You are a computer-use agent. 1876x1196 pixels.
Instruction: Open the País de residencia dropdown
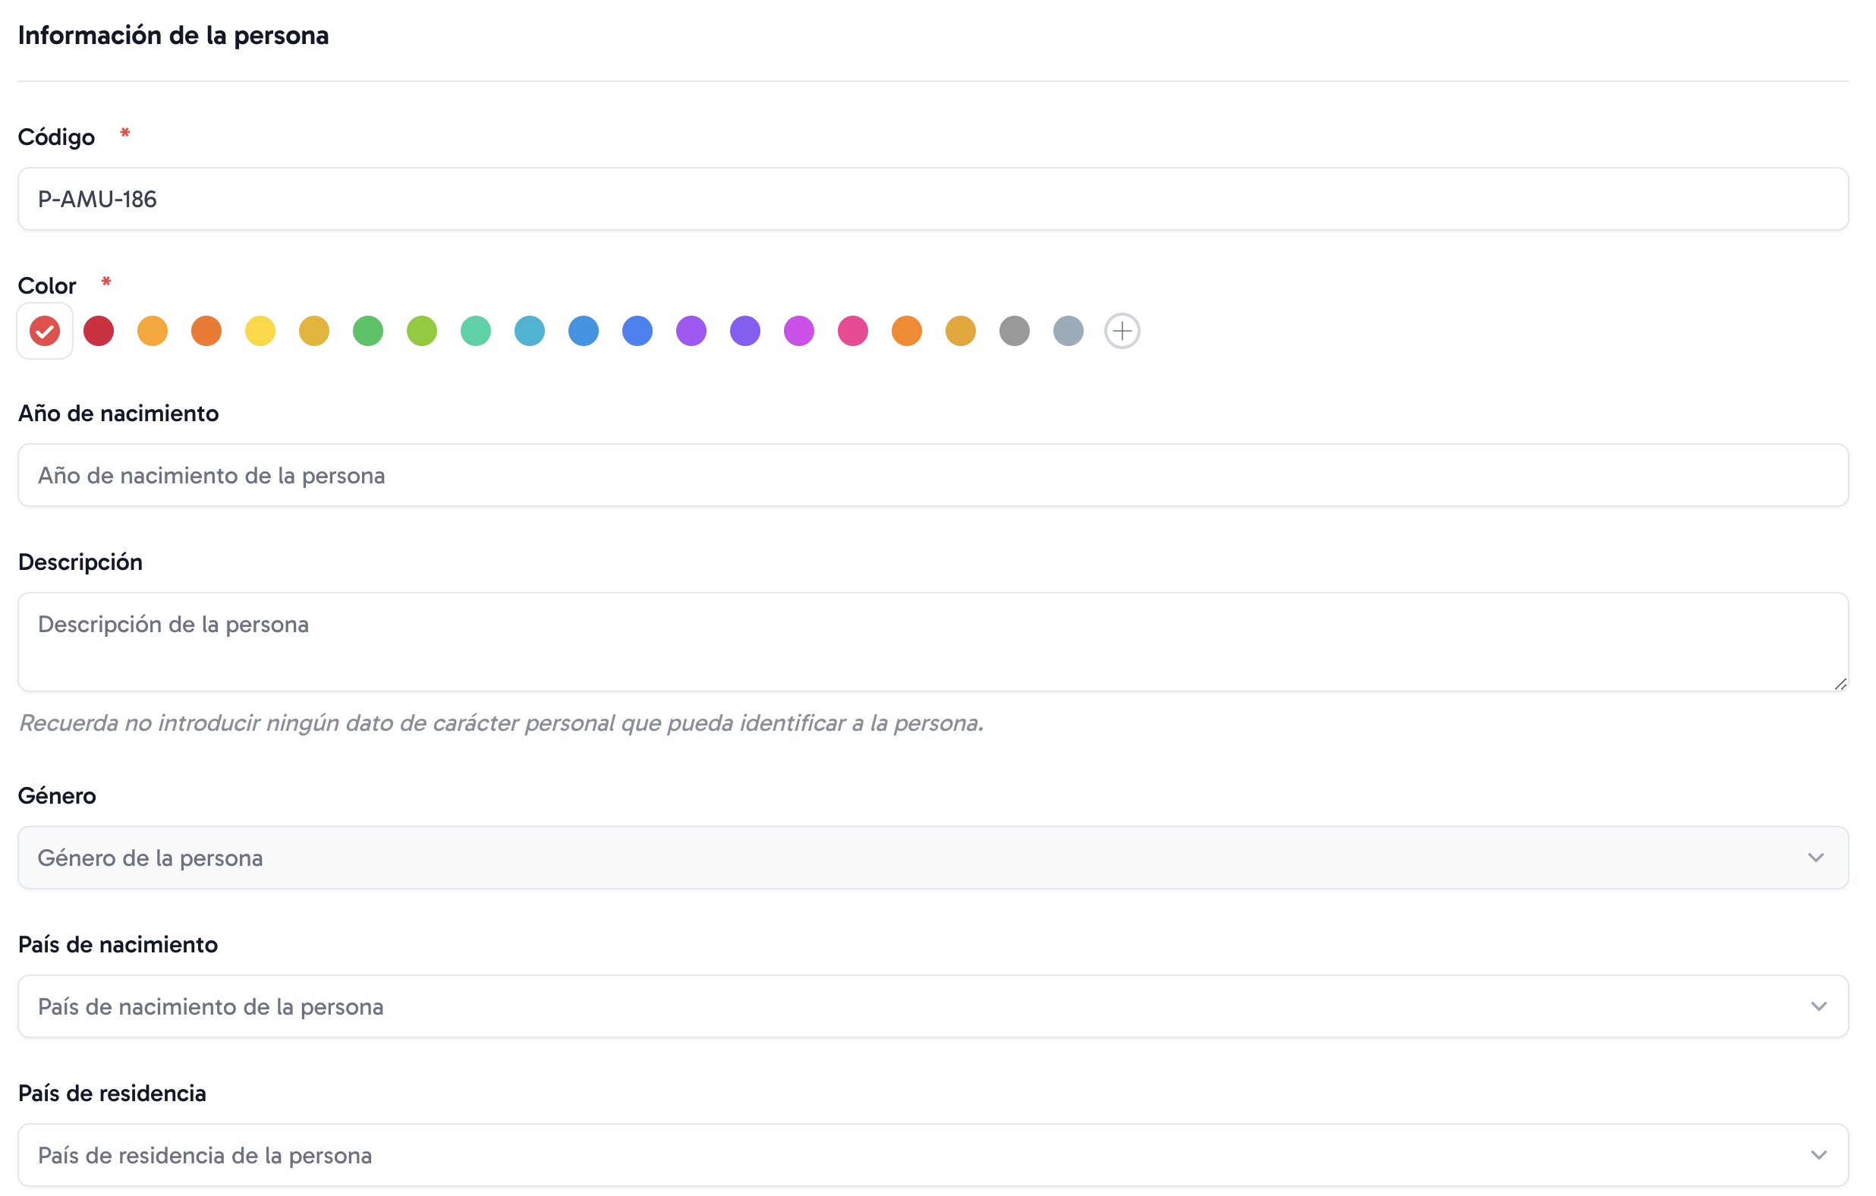(932, 1156)
